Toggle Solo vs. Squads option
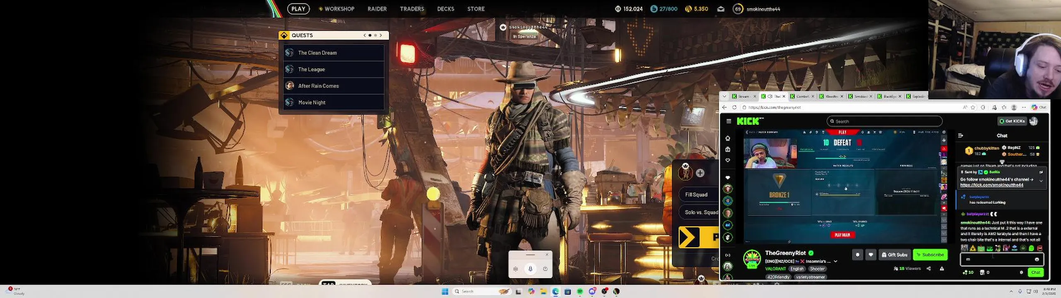 699,212
